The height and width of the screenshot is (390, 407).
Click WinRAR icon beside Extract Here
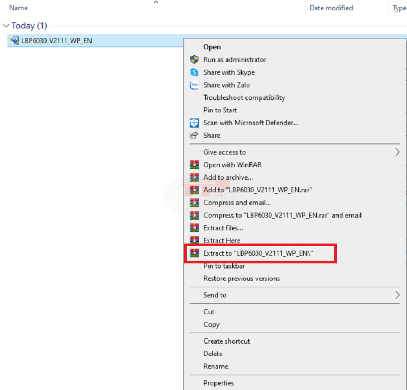tap(194, 241)
